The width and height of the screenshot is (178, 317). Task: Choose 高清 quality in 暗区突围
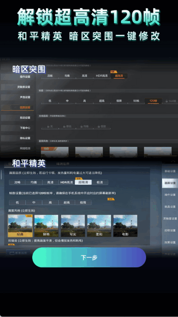pos(85,76)
